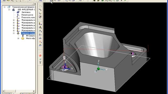168x94 pixels.
Task: Collapse the 005 ФРЕЗЕРНАЯ operation node
Action: pos(9,10)
